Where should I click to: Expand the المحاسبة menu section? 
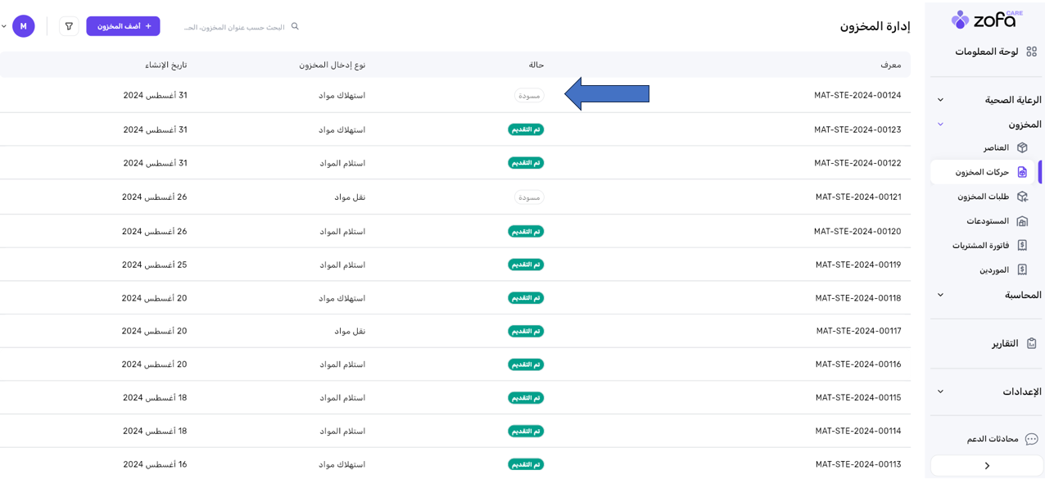click(x=940, y=295)
